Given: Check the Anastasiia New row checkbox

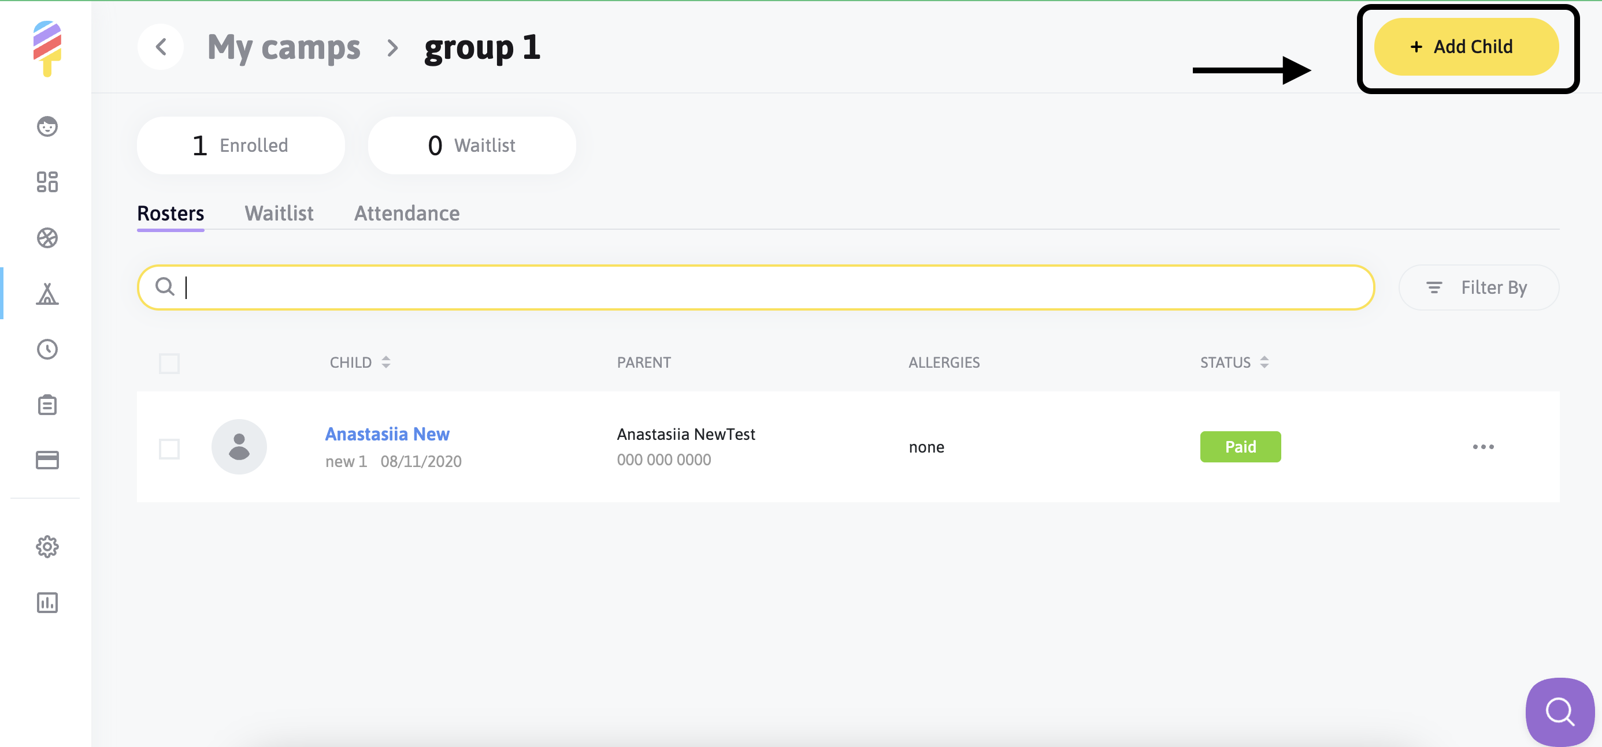Looking at the screenshot, I should point(169,449).
